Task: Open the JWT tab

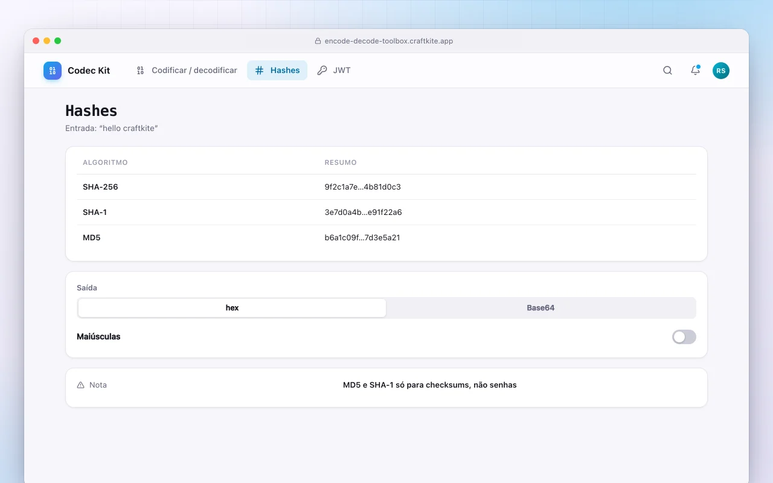Action: tap(334, 71)
